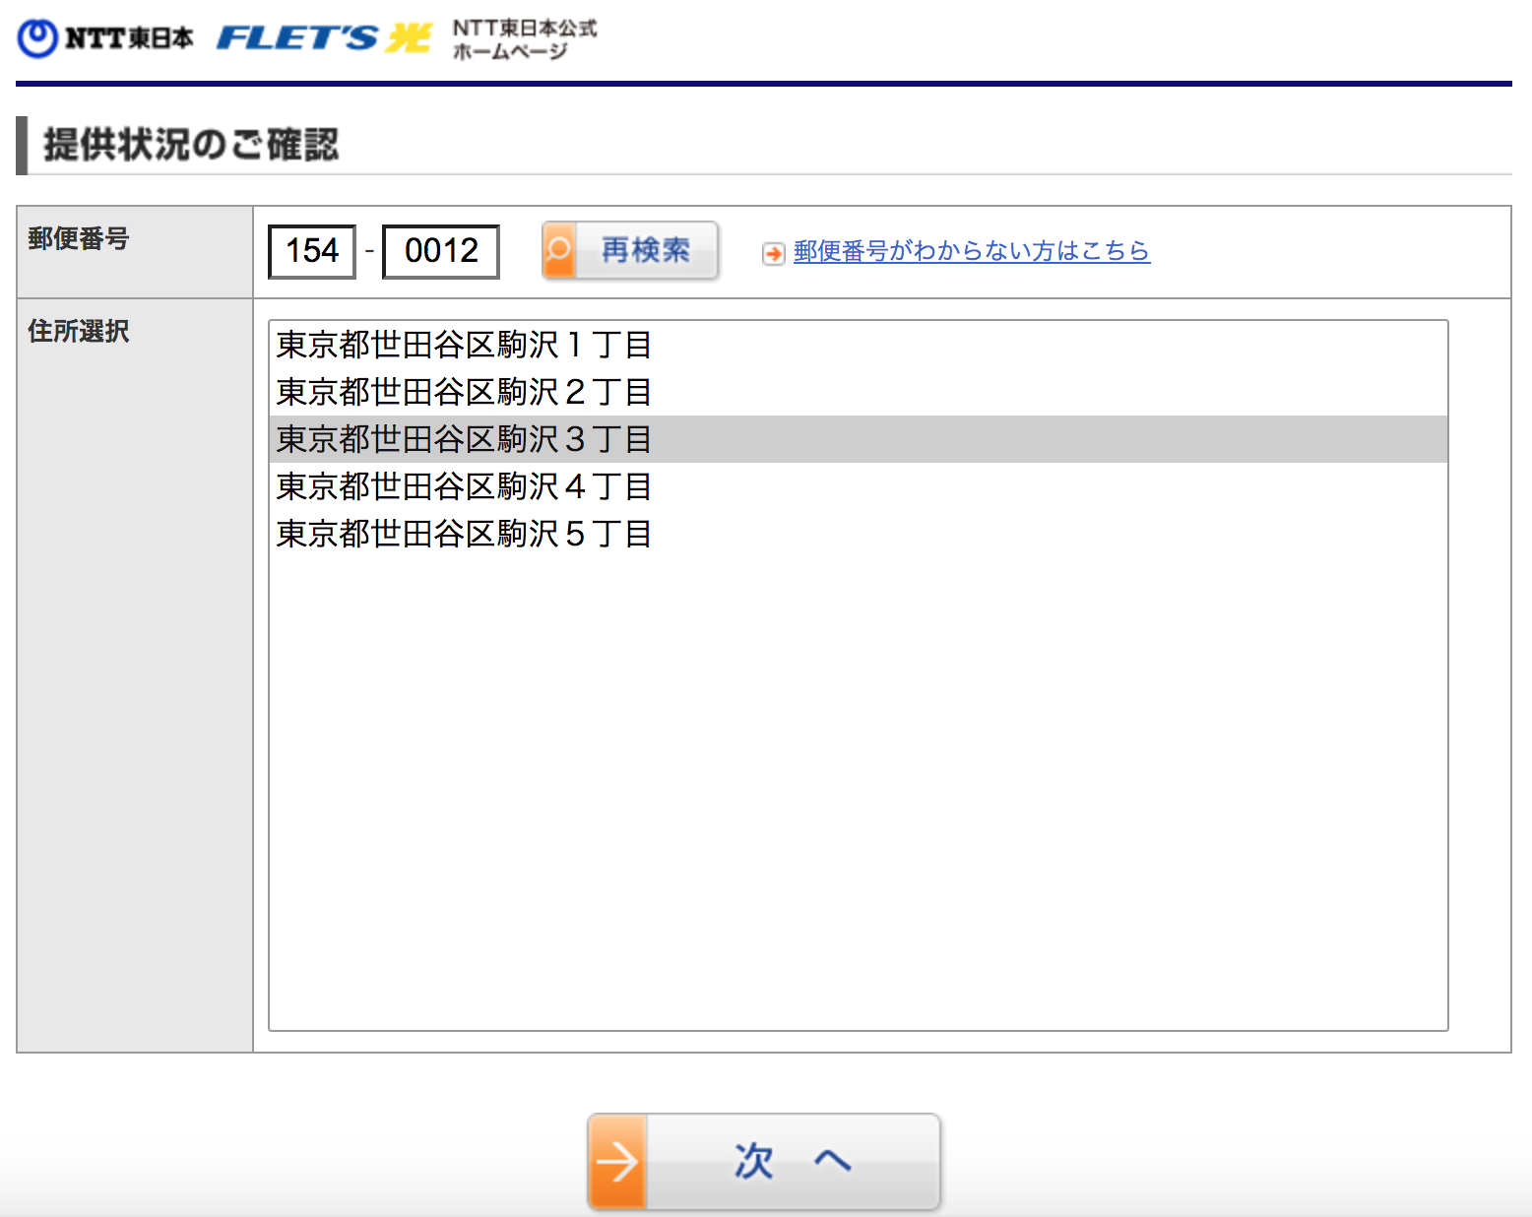The image size is (1532, 1217).
Task: Open the 郵便番号がわからない方はこちら link
Action: [x=971, y=251]
